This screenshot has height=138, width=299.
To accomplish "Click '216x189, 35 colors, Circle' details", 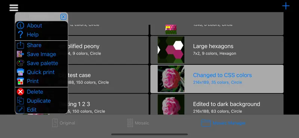I will 218,82.
